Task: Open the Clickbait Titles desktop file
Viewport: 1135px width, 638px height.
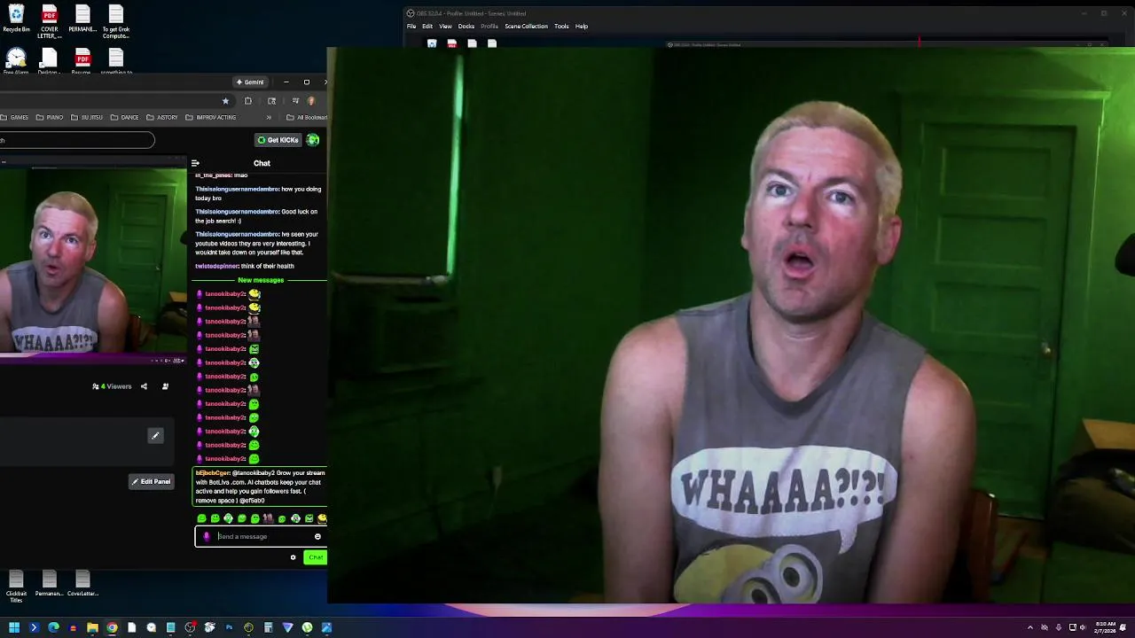Action: coord(16,587)
